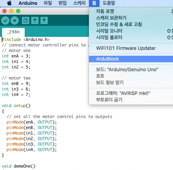173x170 pixels.
Task: Save sketch with the down-arrow icon
Action: 44,21
